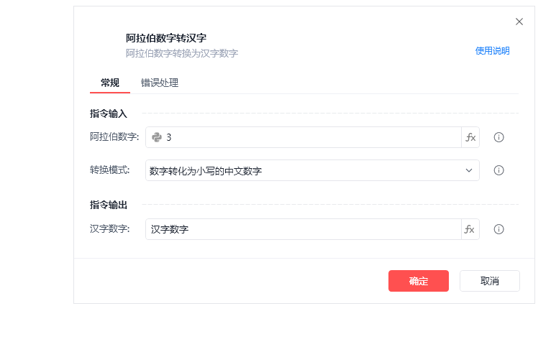This screenshot has height=347, width=551.
Task: Close the 阿拉伯数字转汉字 dialog
Action: tap(519, 22)
